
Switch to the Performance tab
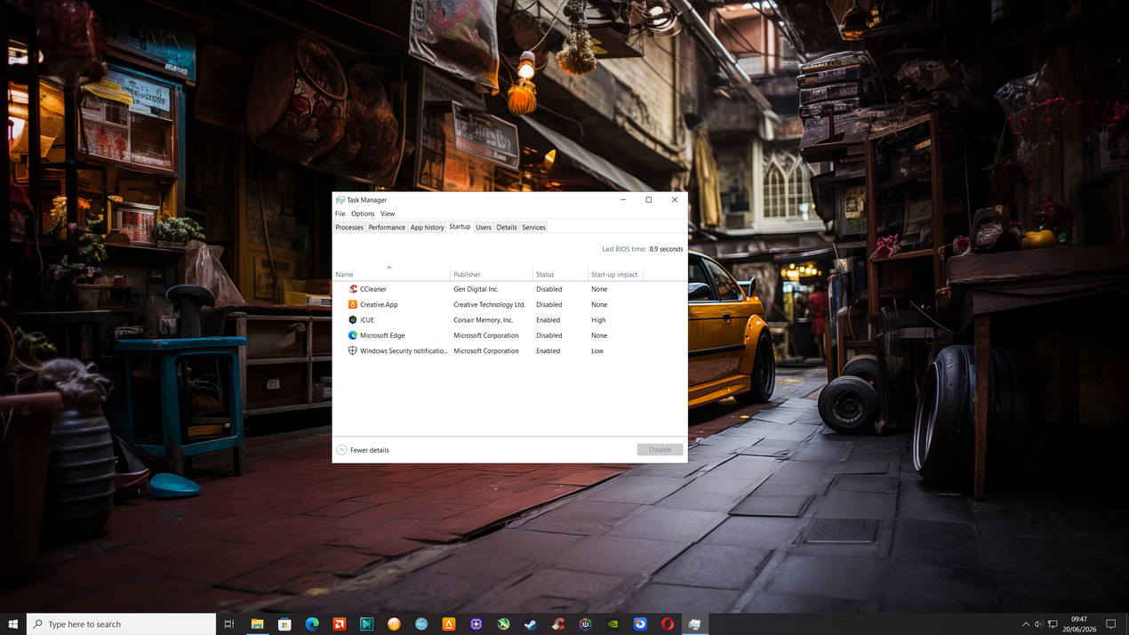pos(387,228)
